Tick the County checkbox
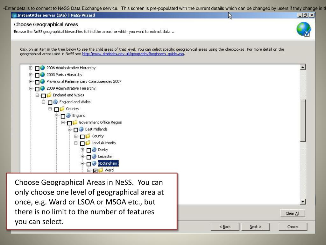This screenshot has height=245, width=326. click(82, 137)
